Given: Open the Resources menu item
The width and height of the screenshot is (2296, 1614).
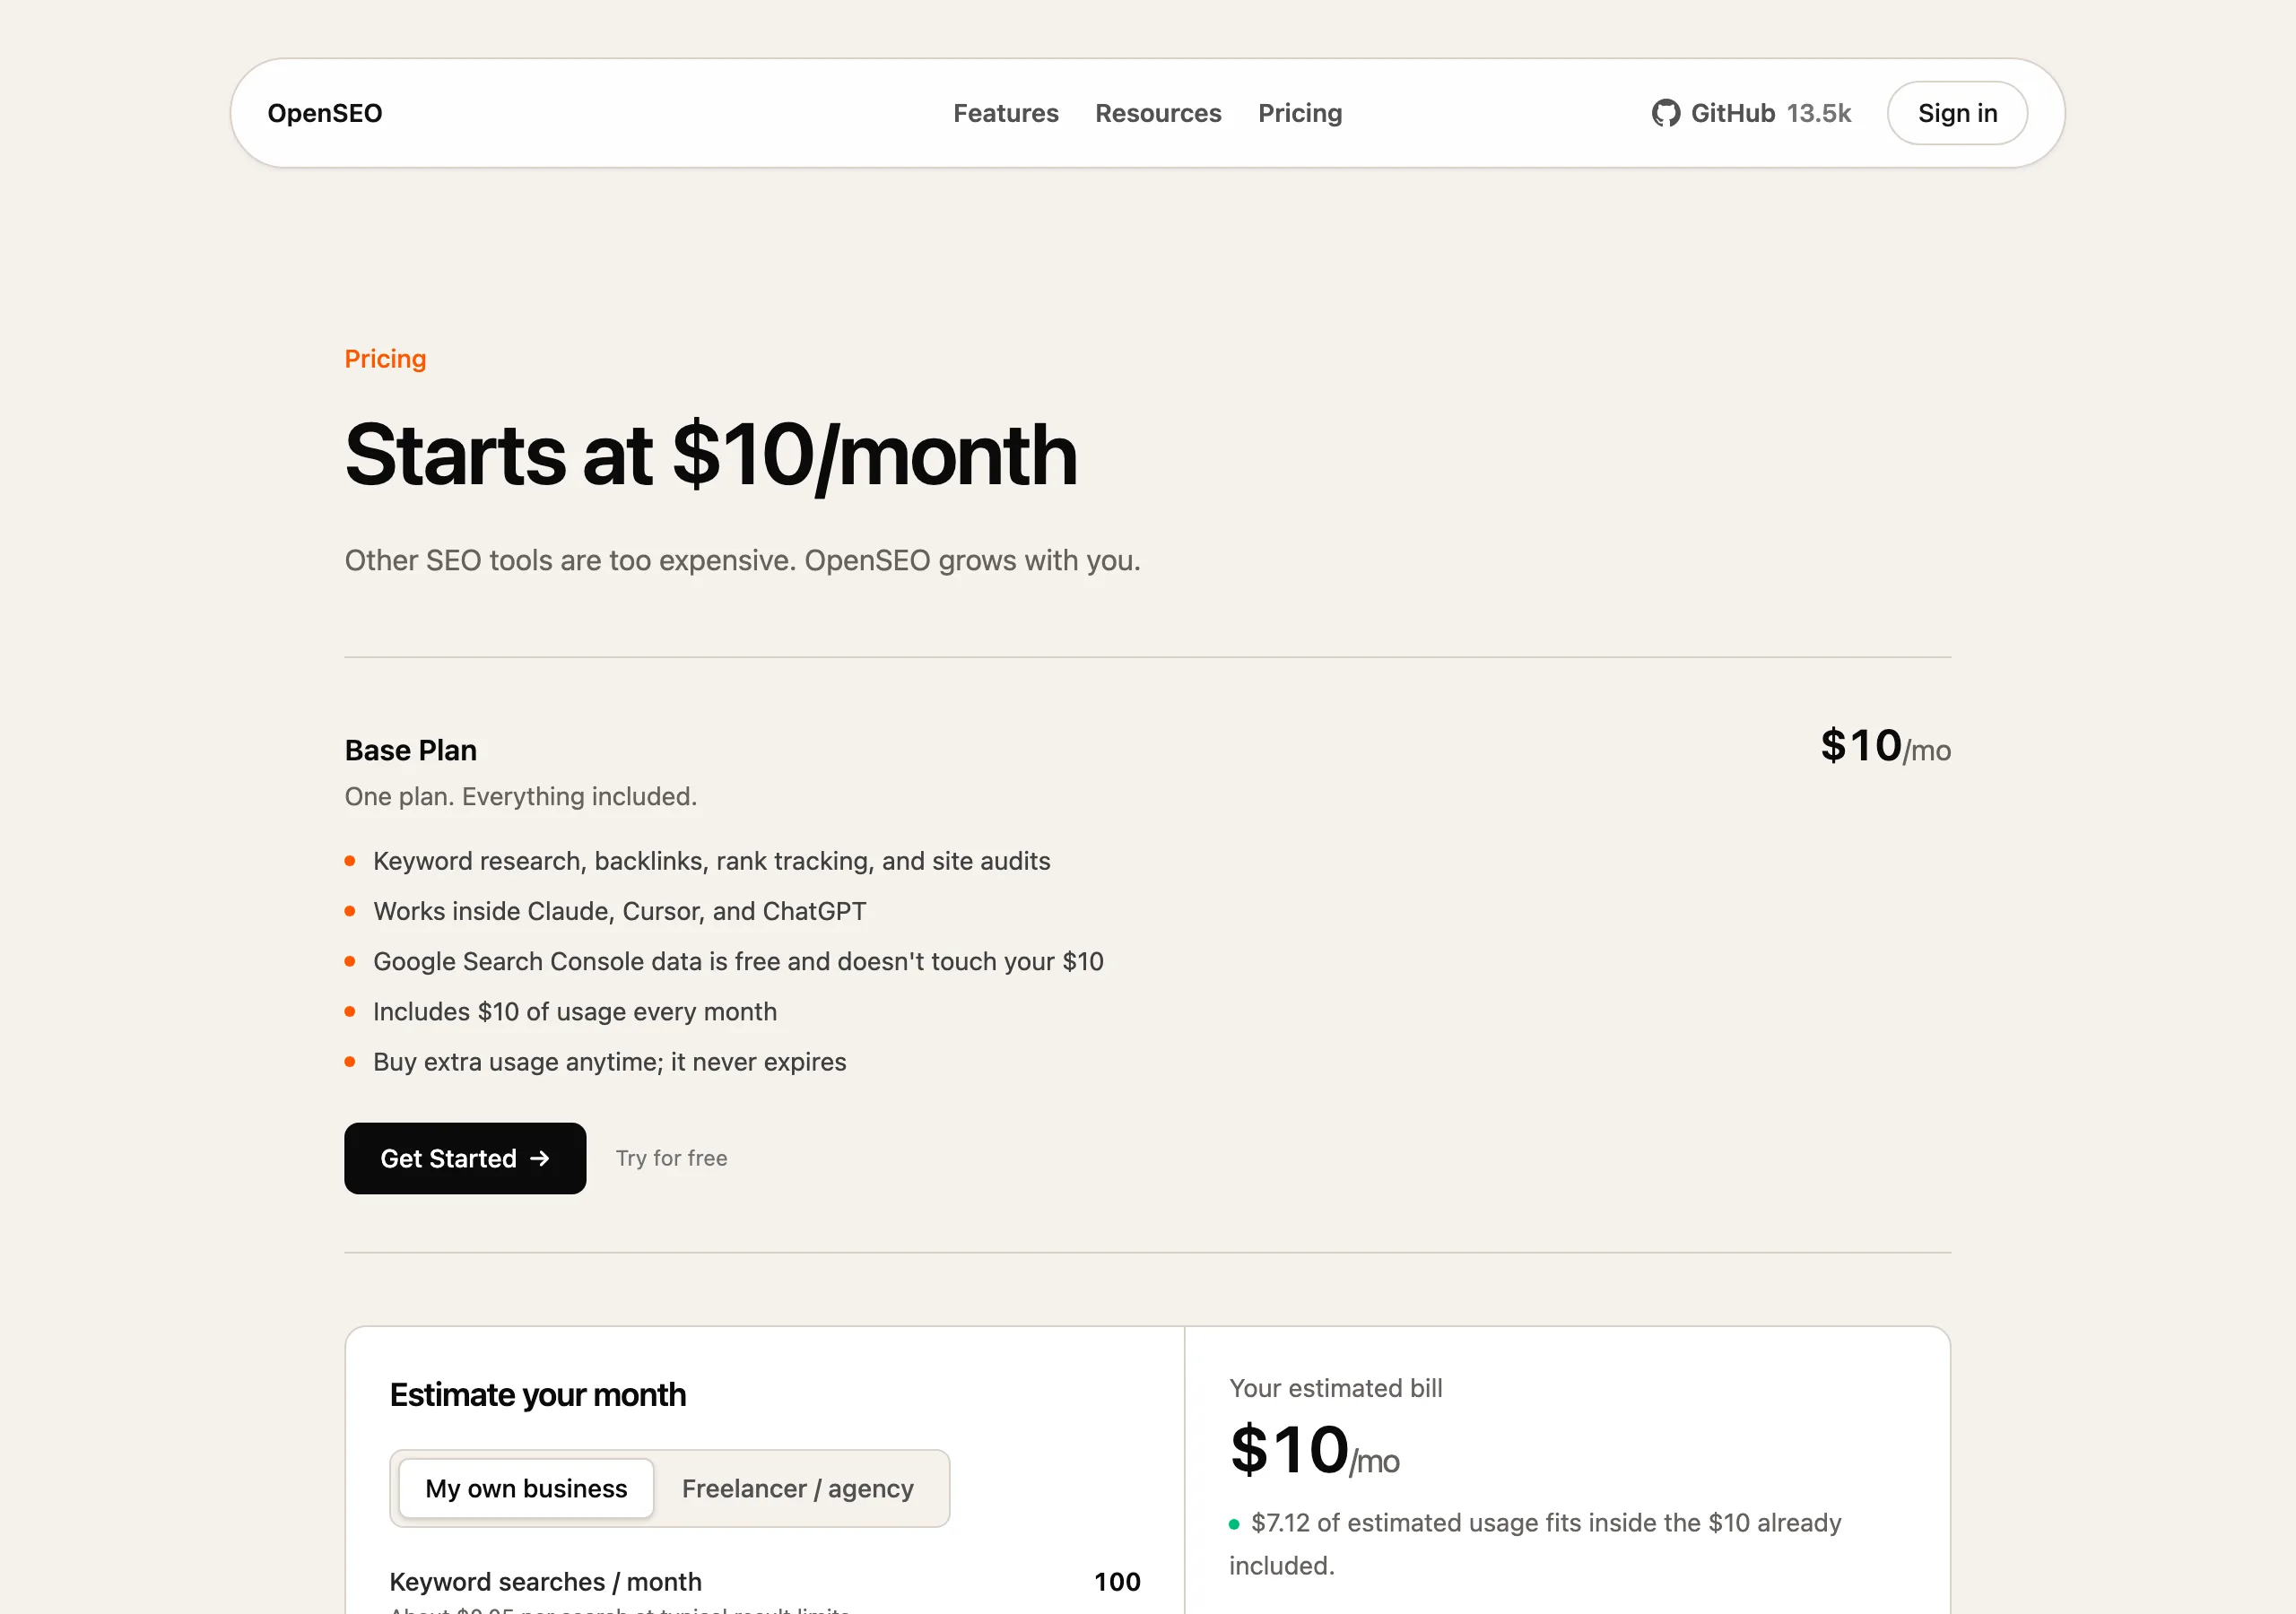Looking at the screenshot, I should 1158,113.
